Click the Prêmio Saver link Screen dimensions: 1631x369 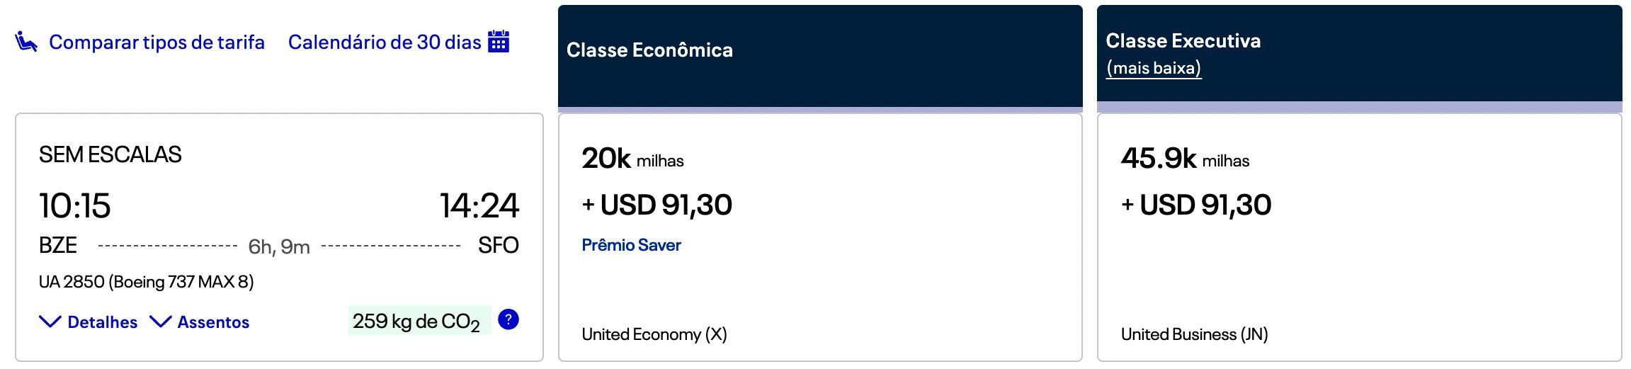coord(631,245)
